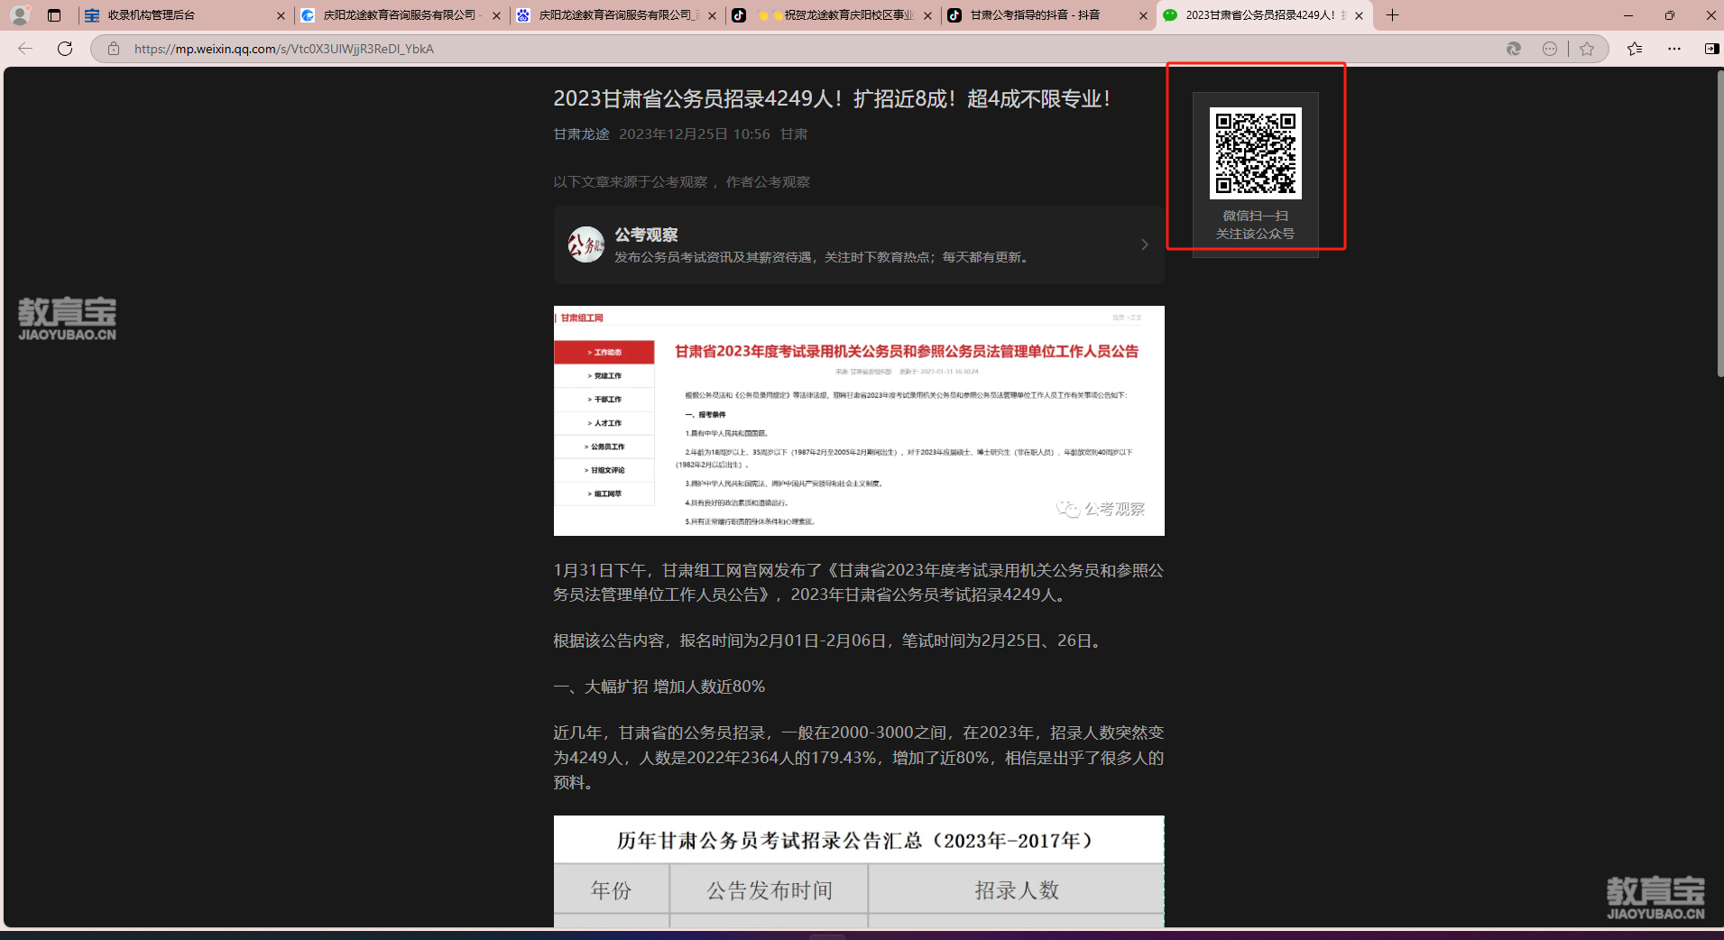Reload the current page

[65, 49]
